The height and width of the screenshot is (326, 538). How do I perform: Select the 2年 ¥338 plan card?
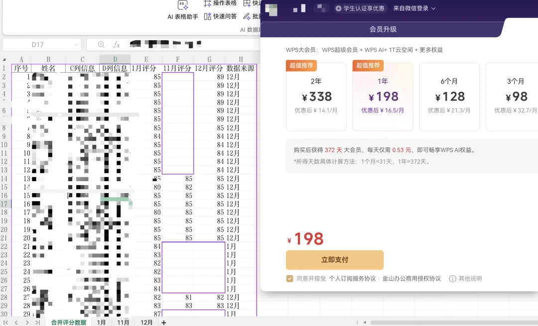pos(316,97)
